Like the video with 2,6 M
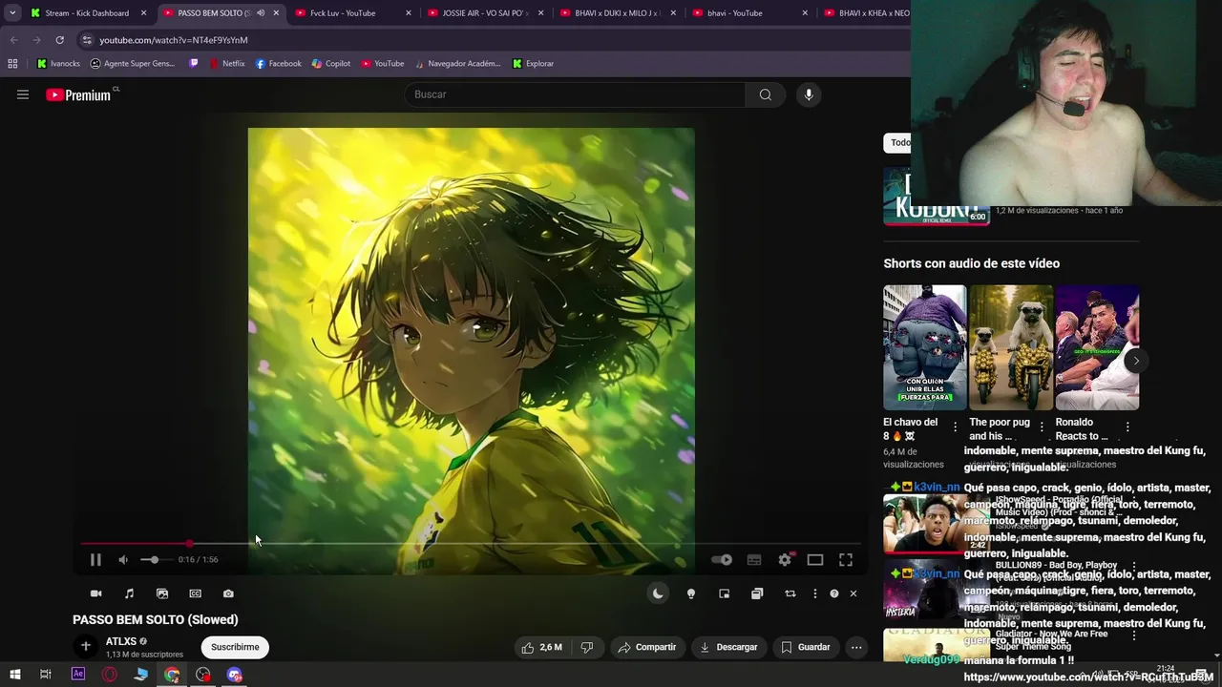Screen dimensions: 1222x687 (x=541, y=647)
